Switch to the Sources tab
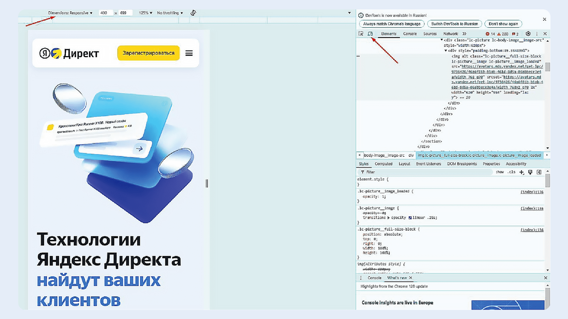Image resolution: width=568 pixels, height=319 pixels. (x=430, y=34)
